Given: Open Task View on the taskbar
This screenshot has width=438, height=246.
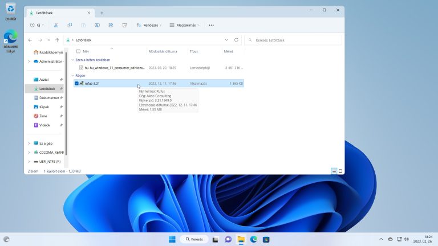Looking at the screenshot, I should tap(215, 239).
